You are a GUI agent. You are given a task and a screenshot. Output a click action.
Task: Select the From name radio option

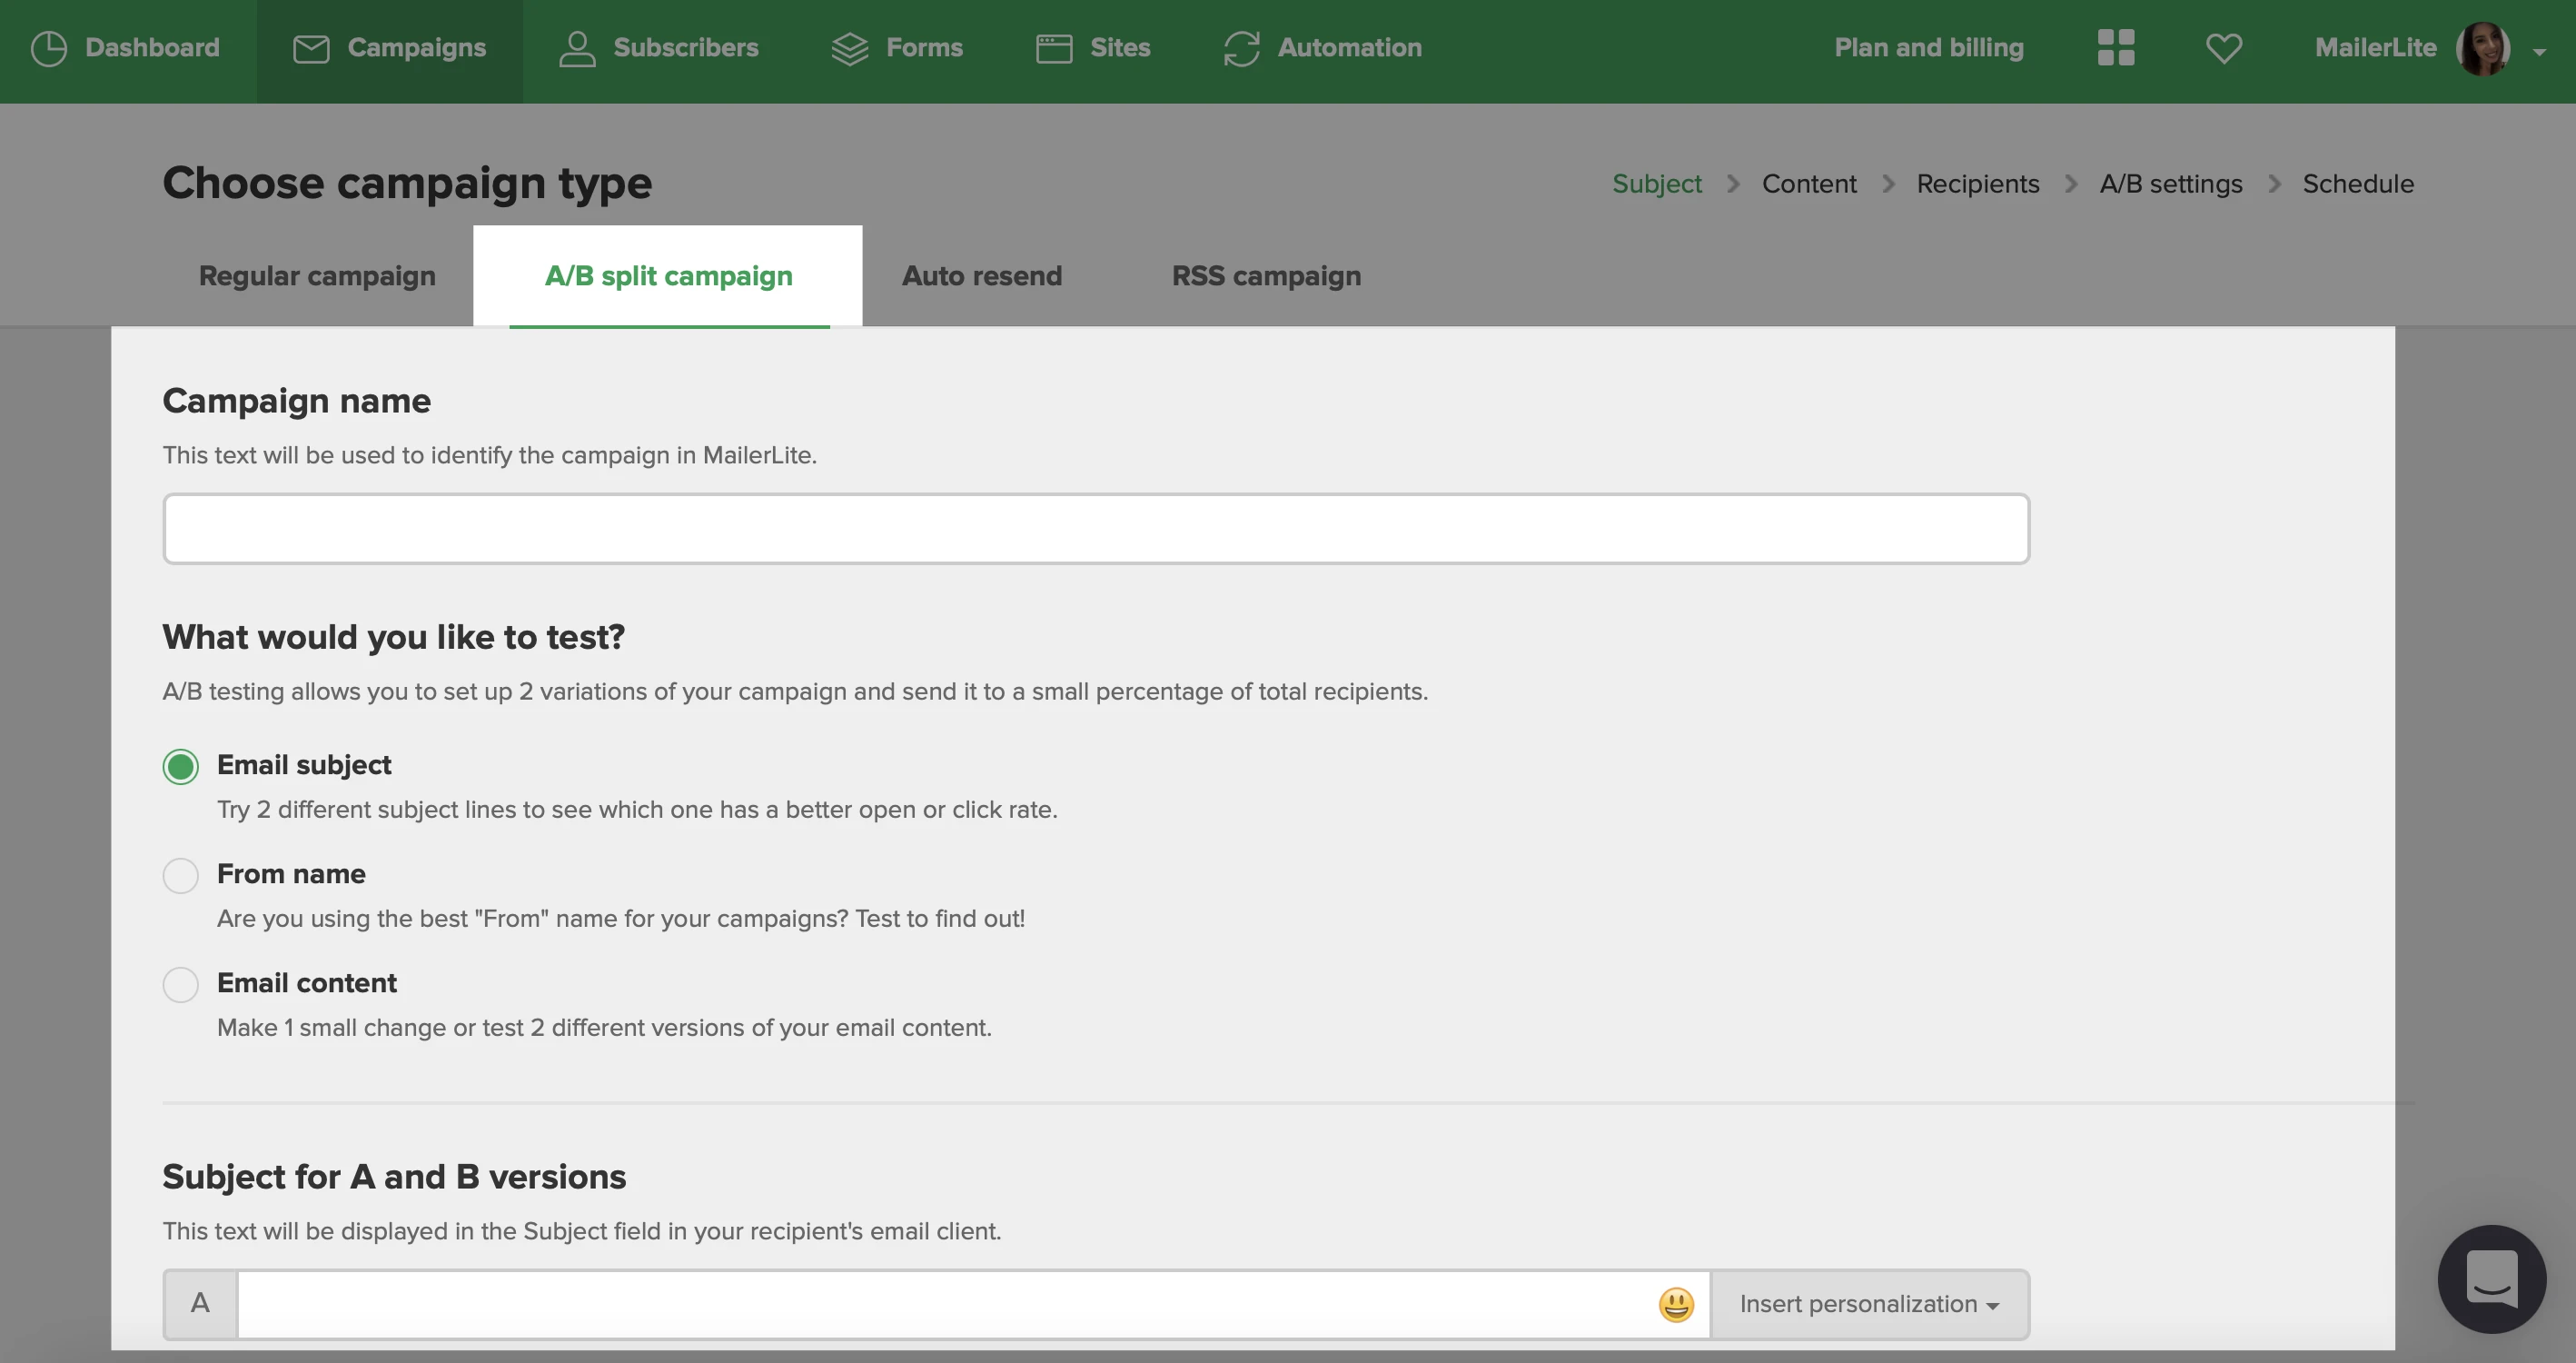click(x=181, y=876)
